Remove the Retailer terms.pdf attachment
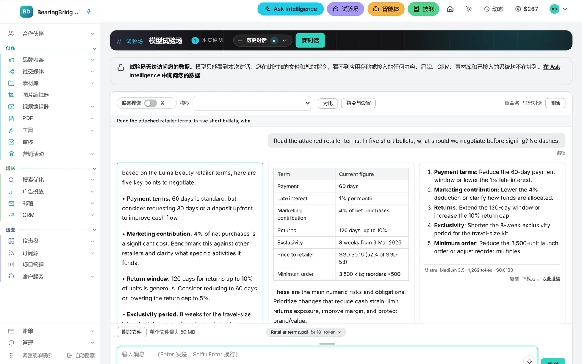 coord(339,332)
